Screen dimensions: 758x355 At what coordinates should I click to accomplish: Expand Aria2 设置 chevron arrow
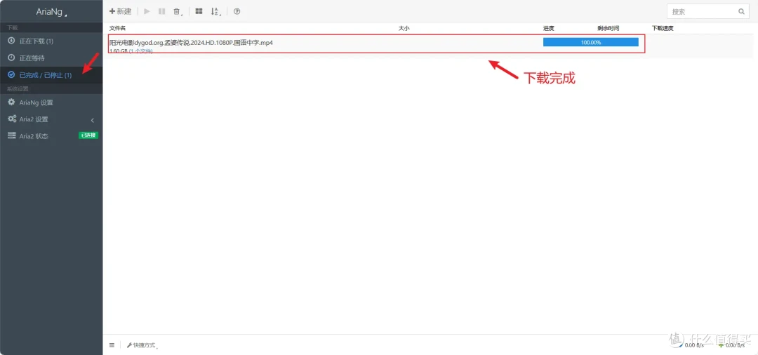click(93, 120)
